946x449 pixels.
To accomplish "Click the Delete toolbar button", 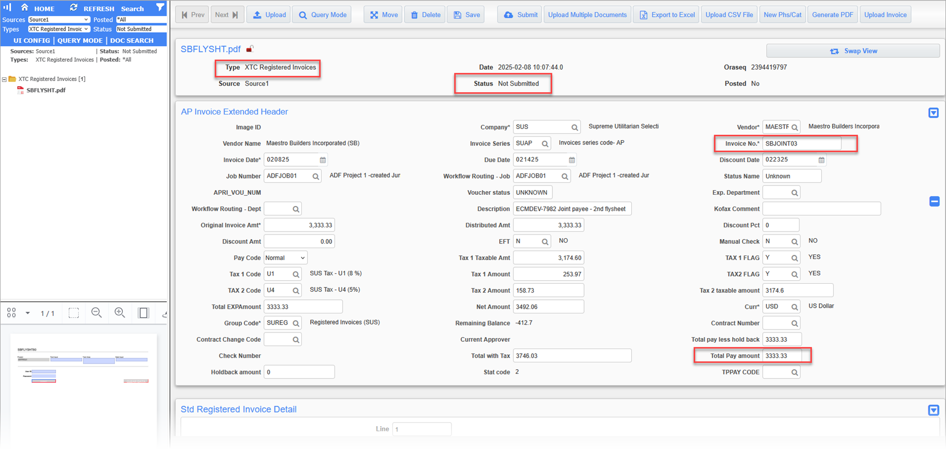I will tap(425, 15).
